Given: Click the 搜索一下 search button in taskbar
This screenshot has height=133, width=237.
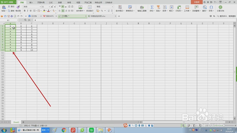Looking at the screenshot, I should [x=45, y=130].
